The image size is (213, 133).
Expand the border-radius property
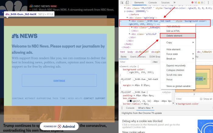point(142,104)
